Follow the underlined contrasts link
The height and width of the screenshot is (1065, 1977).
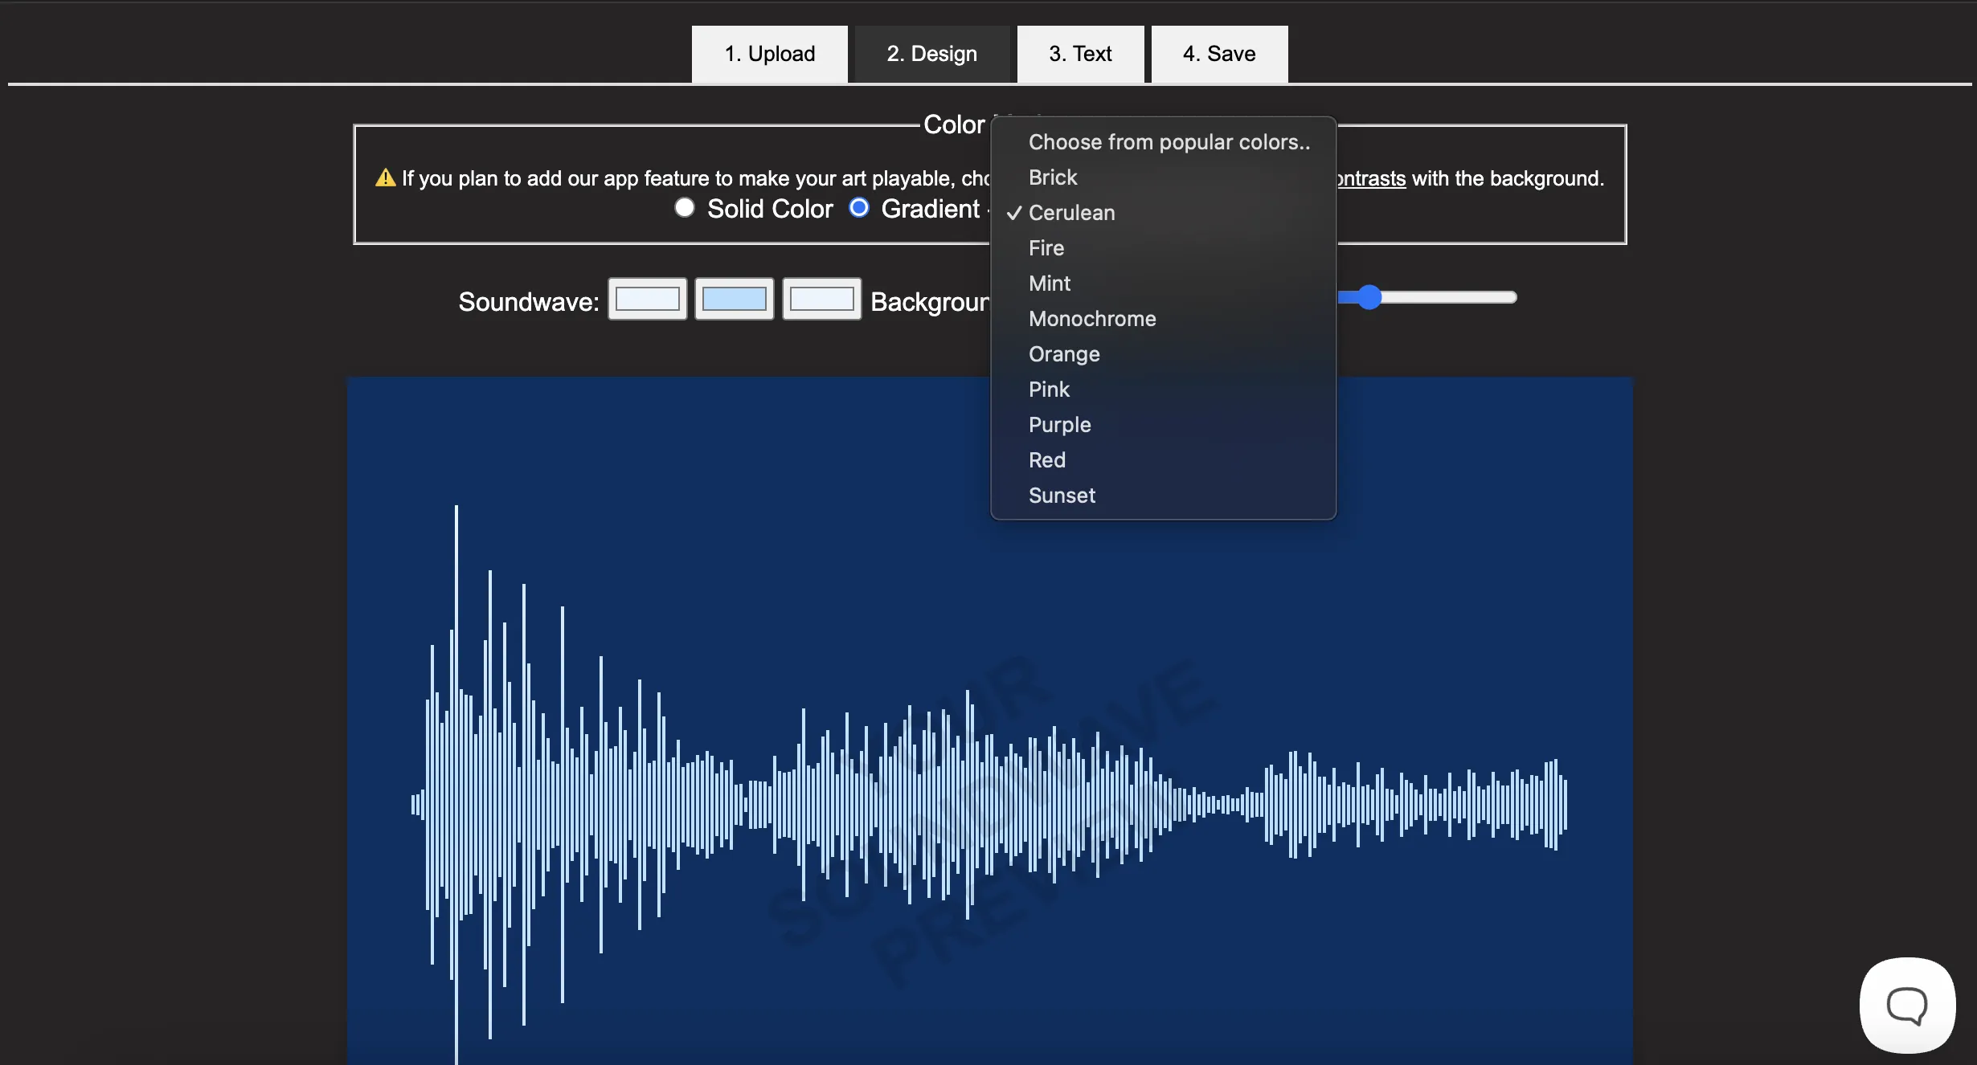(x=1371, y=178)
